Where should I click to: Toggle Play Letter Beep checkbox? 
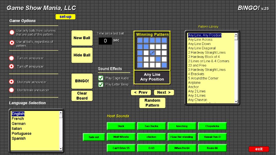tap(101, 84)
